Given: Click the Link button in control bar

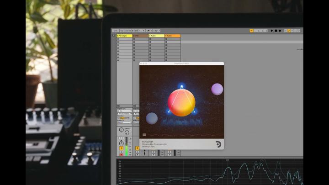Looking at the screenshot, I should click(116, 31).
